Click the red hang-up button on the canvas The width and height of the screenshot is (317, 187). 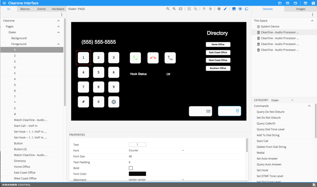(153, 58)
